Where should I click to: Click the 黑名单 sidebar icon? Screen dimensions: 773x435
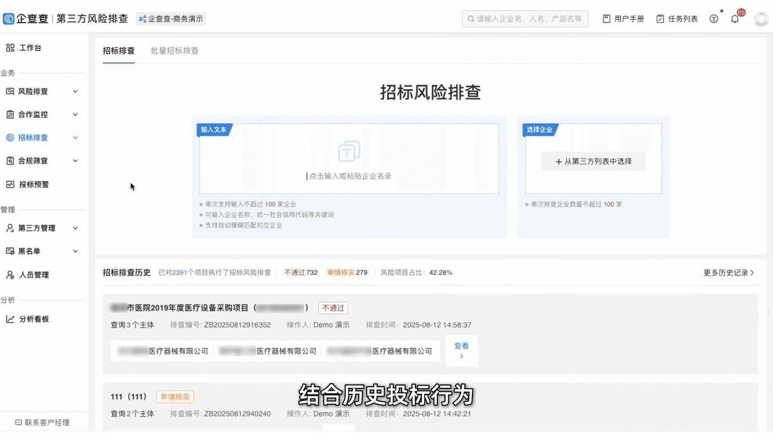(10, 251)
